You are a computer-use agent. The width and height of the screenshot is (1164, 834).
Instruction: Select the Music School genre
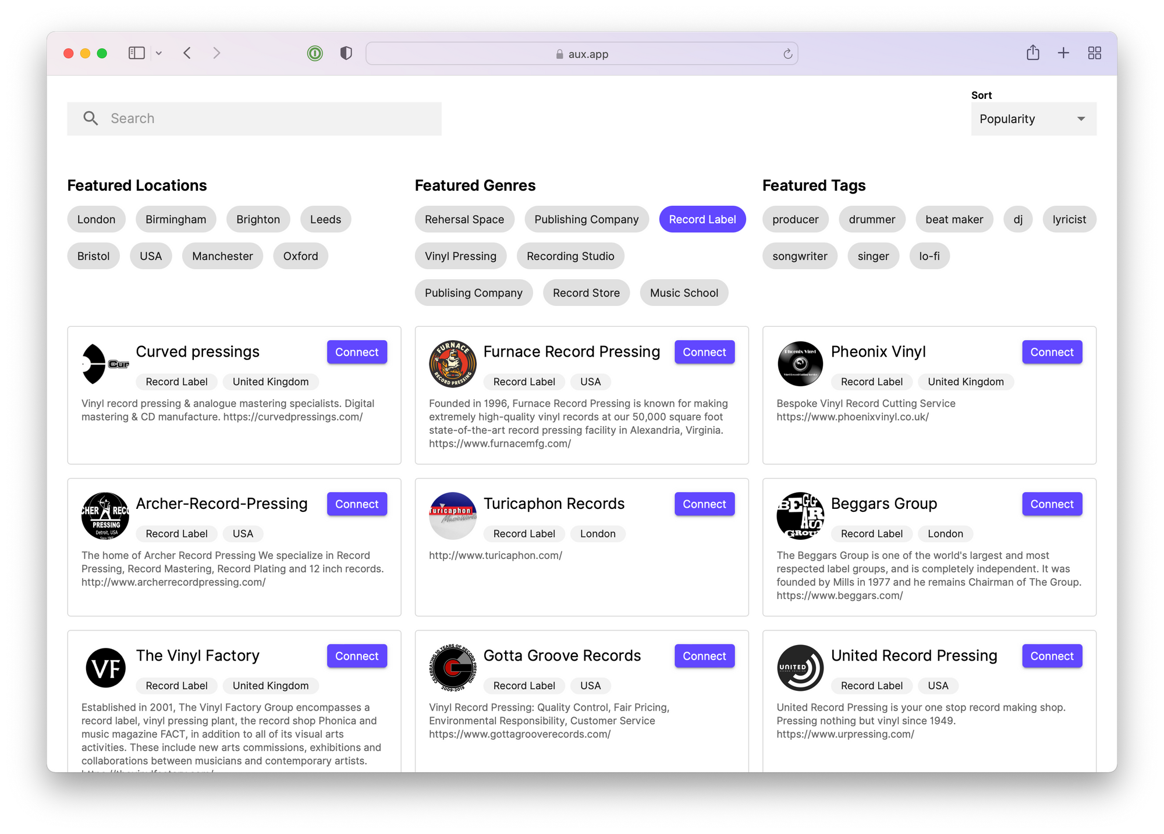(x=684, y=293)
